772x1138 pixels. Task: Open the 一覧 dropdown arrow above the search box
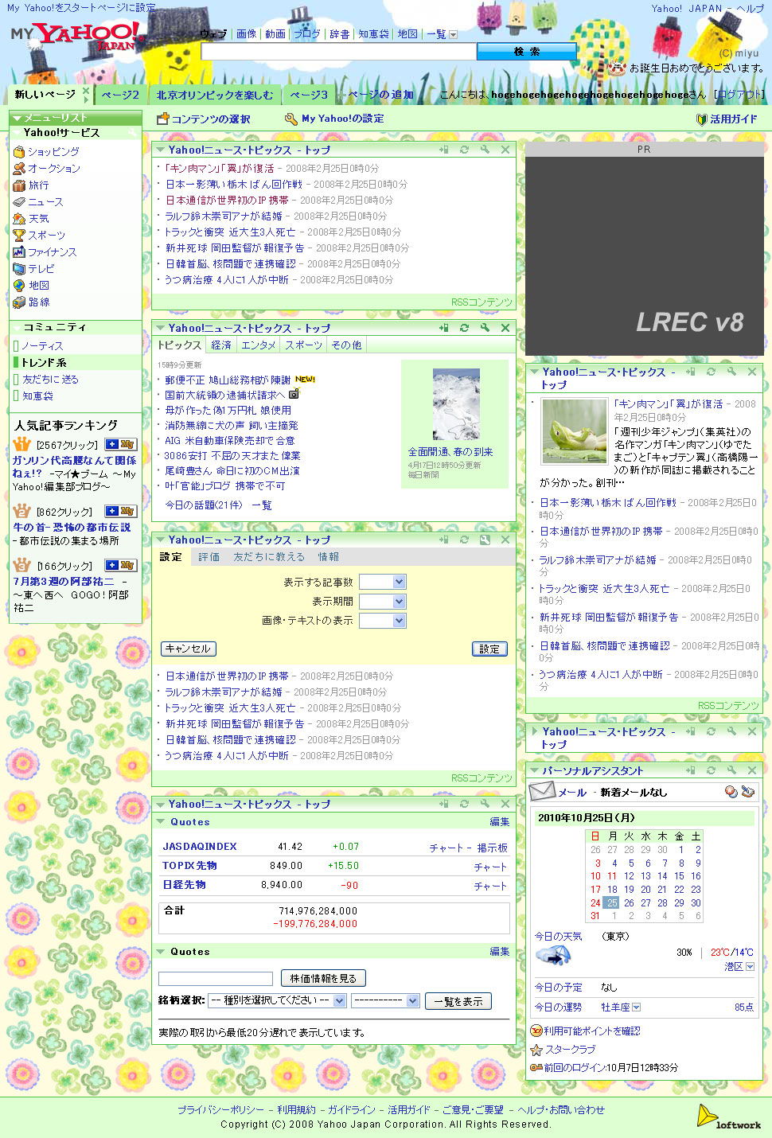click(x=454, y=34)
